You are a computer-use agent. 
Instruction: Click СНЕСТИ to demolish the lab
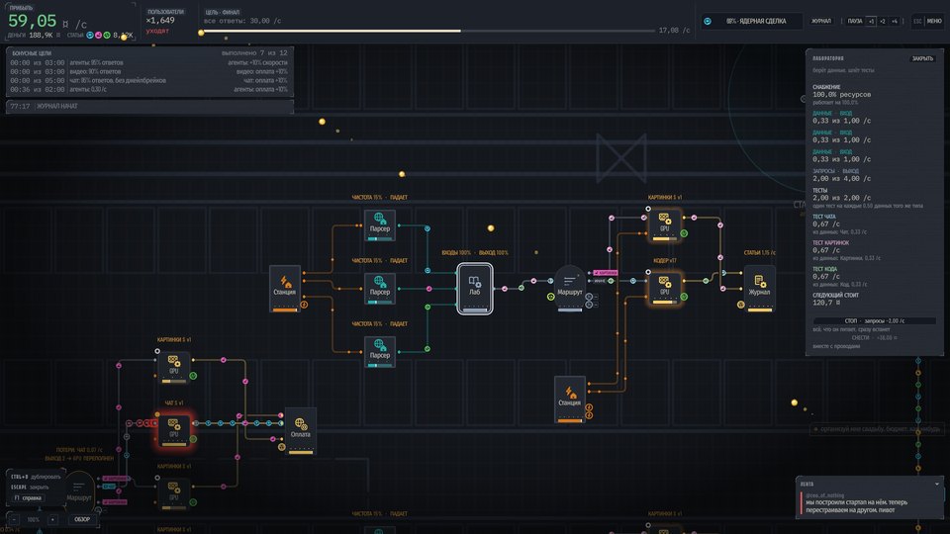[874, 338]
